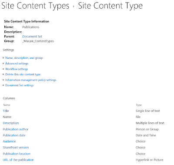
Task: Open URL of the publication column
Action: point(18,160)
